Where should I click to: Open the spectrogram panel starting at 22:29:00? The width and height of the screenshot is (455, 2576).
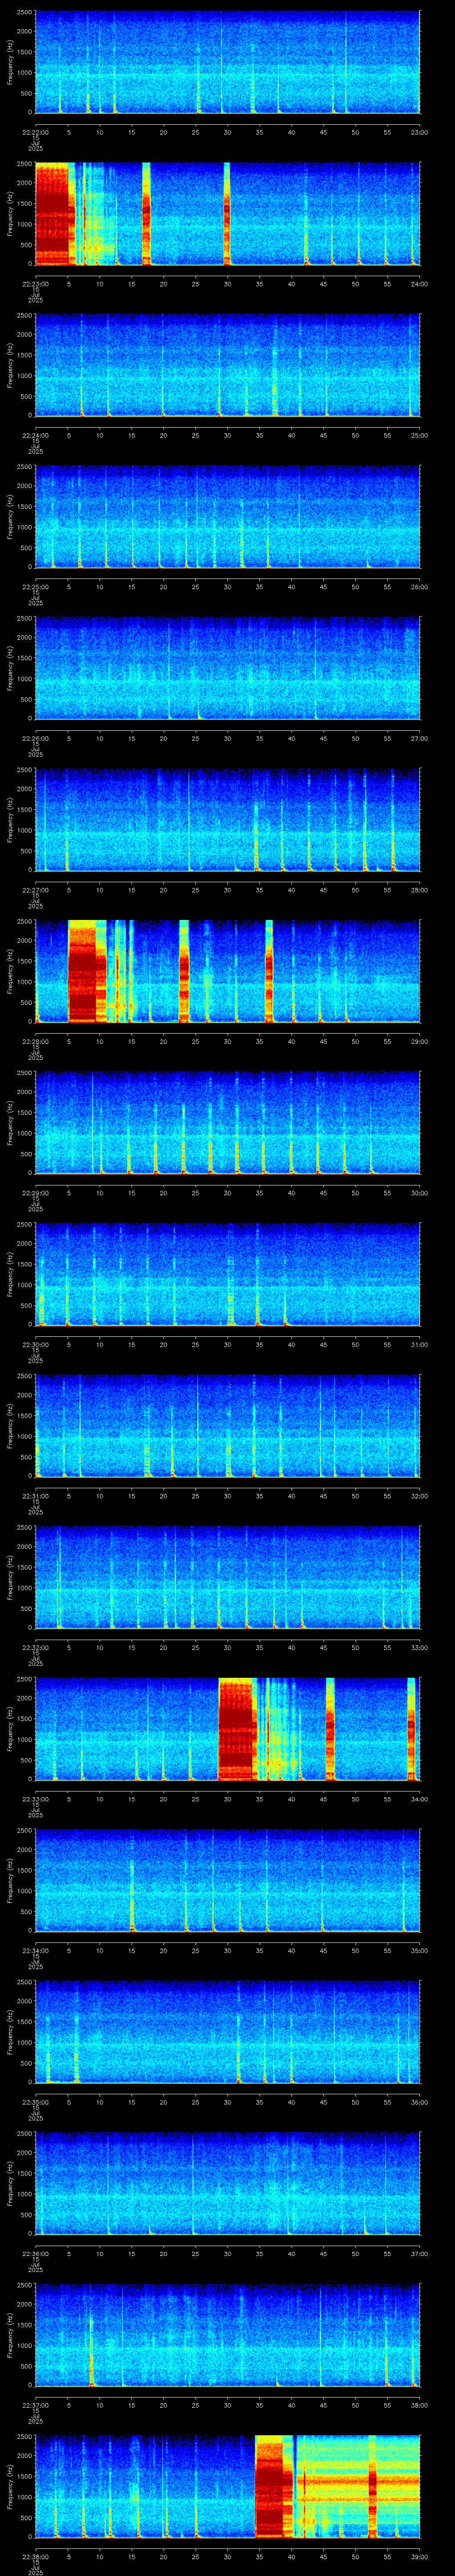coord(228,1123)
